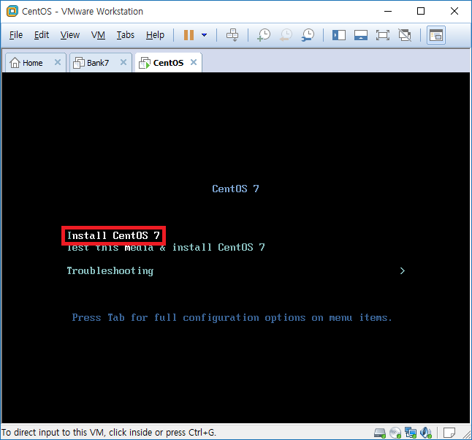Viewport: 472px width, 440px height.
Task: Minimize the VMware Workstation window
Action: (388, 12)
